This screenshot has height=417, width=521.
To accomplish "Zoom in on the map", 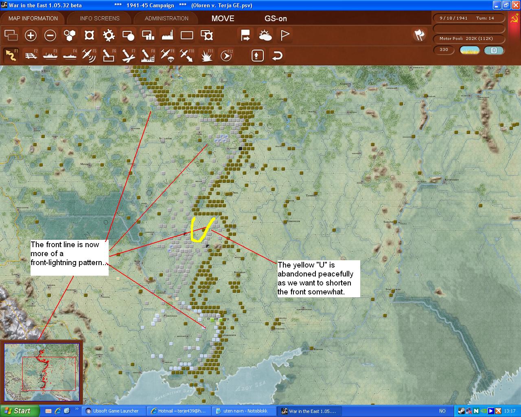I will point(31,35).
